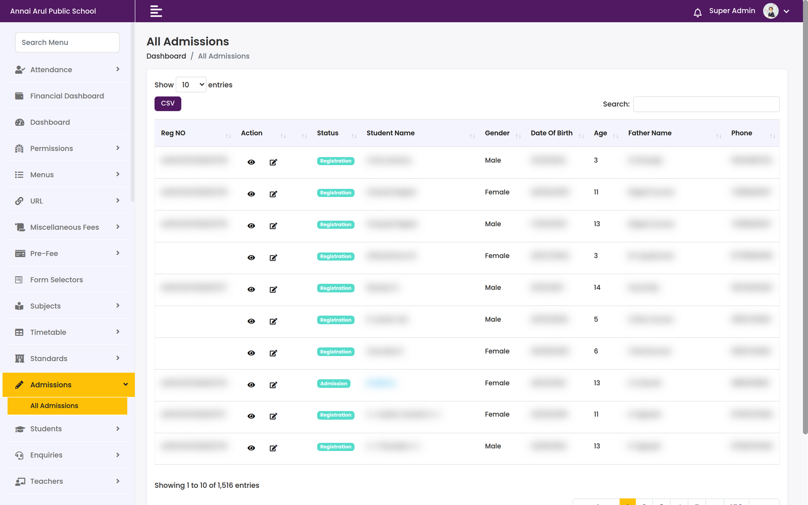The height and width of the screenshot is (505, 808).
Task: Sort table by Student Name column
Action: (x=420, y=133)
